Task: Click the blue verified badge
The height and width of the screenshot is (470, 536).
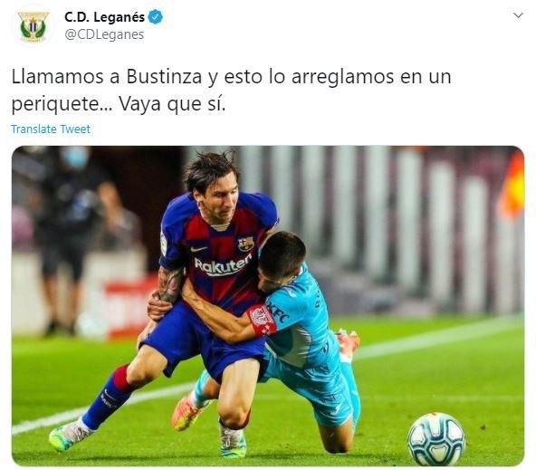Action: pos(156,17)
